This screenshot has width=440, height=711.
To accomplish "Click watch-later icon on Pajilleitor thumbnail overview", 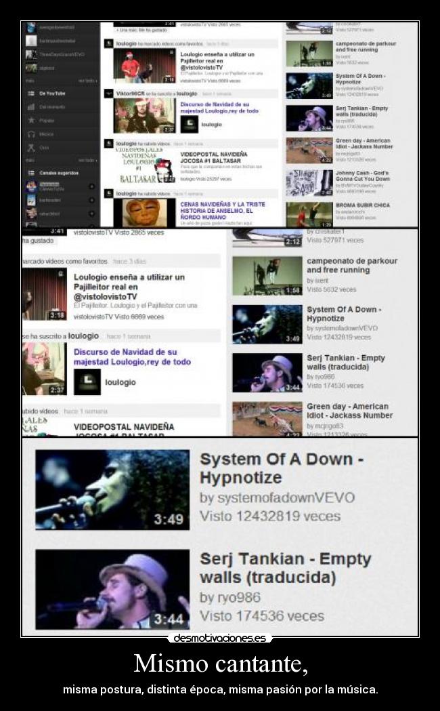I will pyautogui.click(x=170, y=54).
